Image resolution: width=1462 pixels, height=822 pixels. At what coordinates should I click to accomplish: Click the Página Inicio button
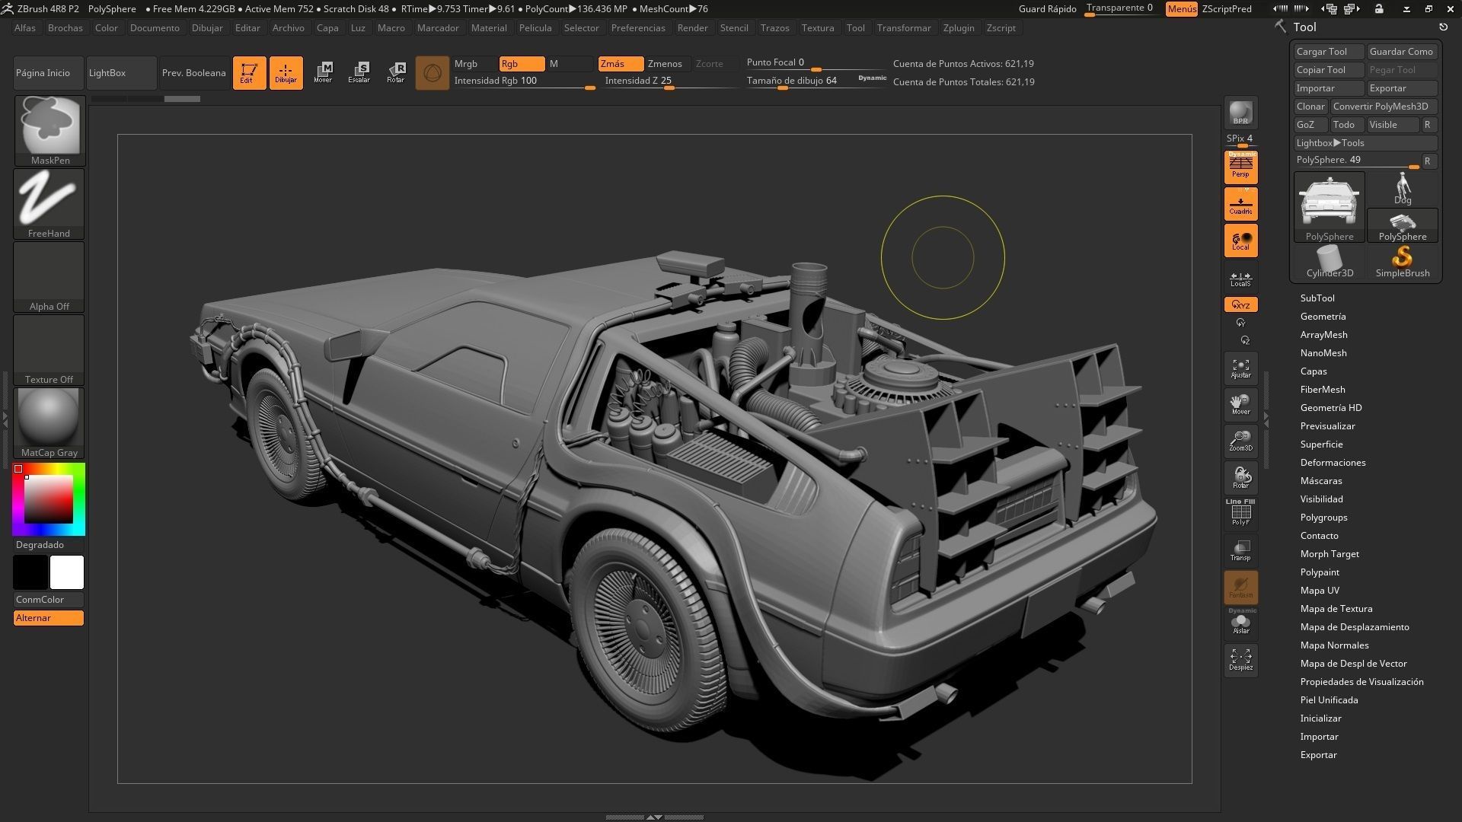coord(49,73)
